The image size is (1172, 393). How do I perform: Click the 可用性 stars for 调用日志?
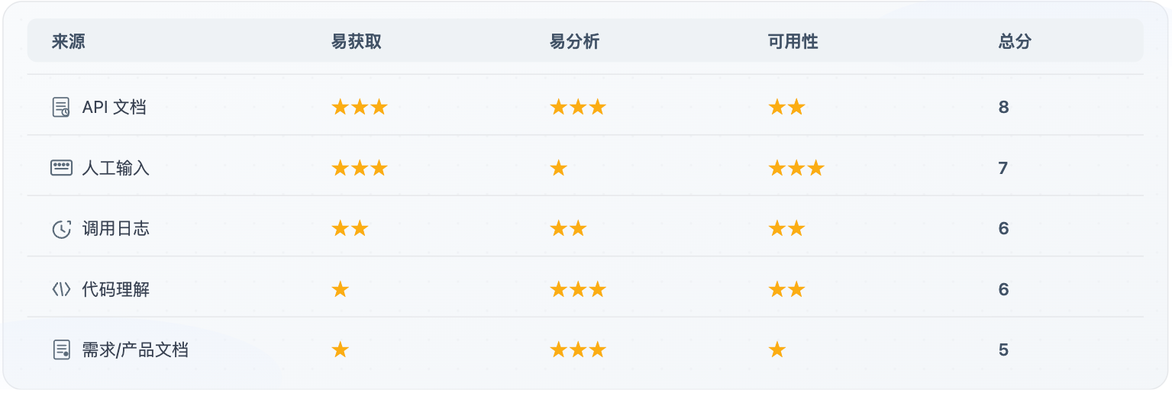[786, 229]
